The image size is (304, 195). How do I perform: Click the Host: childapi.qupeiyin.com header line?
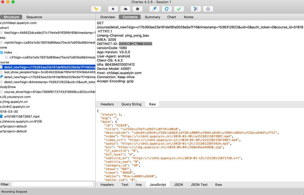pyautogui.click(x=119, y=73)
